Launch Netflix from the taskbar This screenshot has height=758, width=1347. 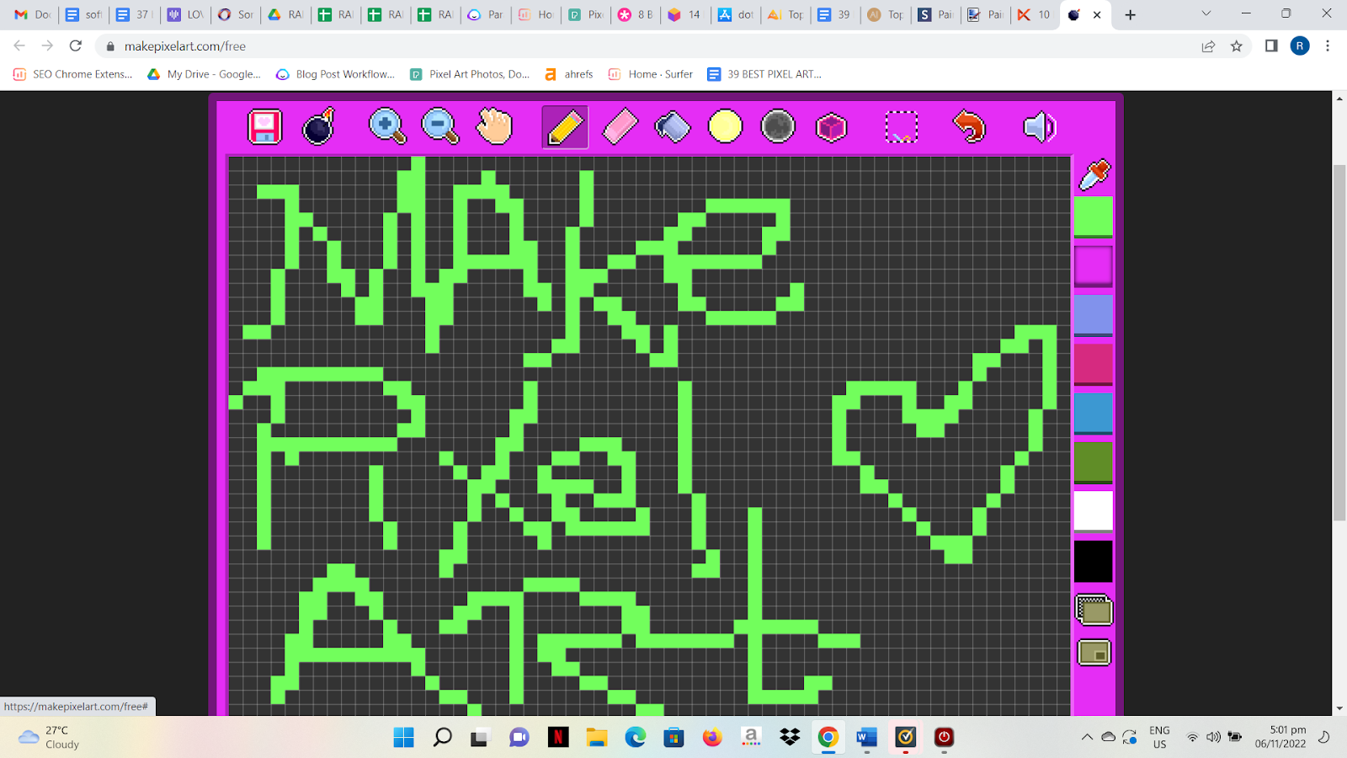(x=558, y=738)
